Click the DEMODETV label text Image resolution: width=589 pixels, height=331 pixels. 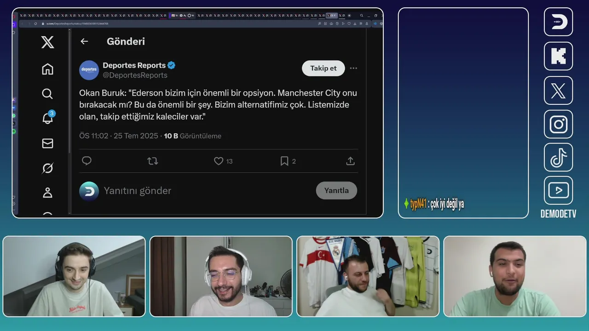tap(558, 214)
